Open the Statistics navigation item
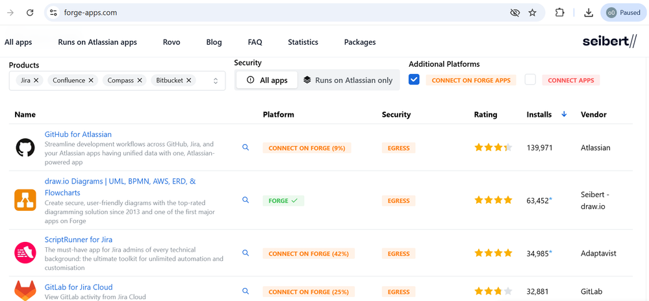 303,42
